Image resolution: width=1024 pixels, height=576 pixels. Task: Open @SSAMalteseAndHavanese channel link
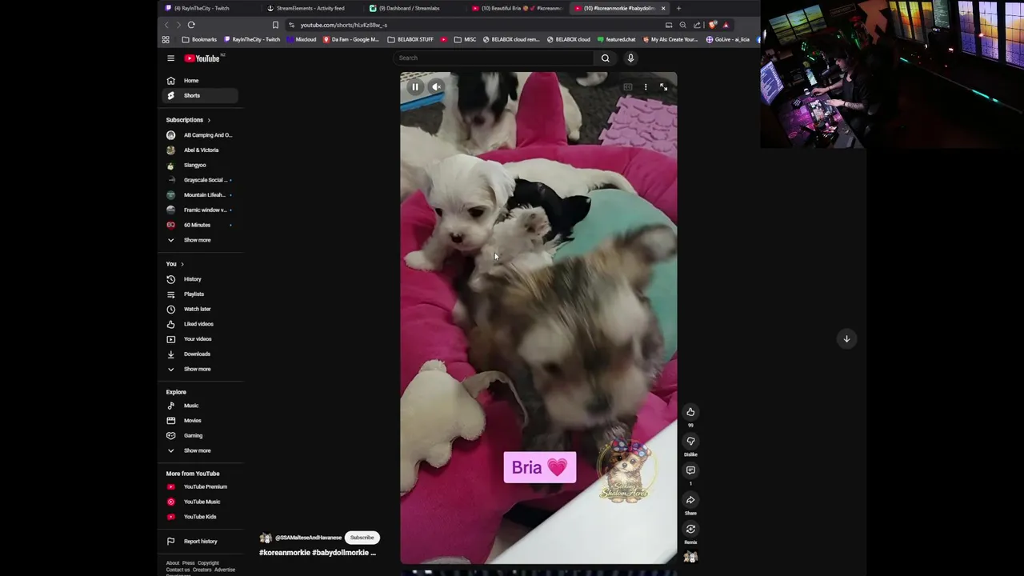[x=308, y=538]
